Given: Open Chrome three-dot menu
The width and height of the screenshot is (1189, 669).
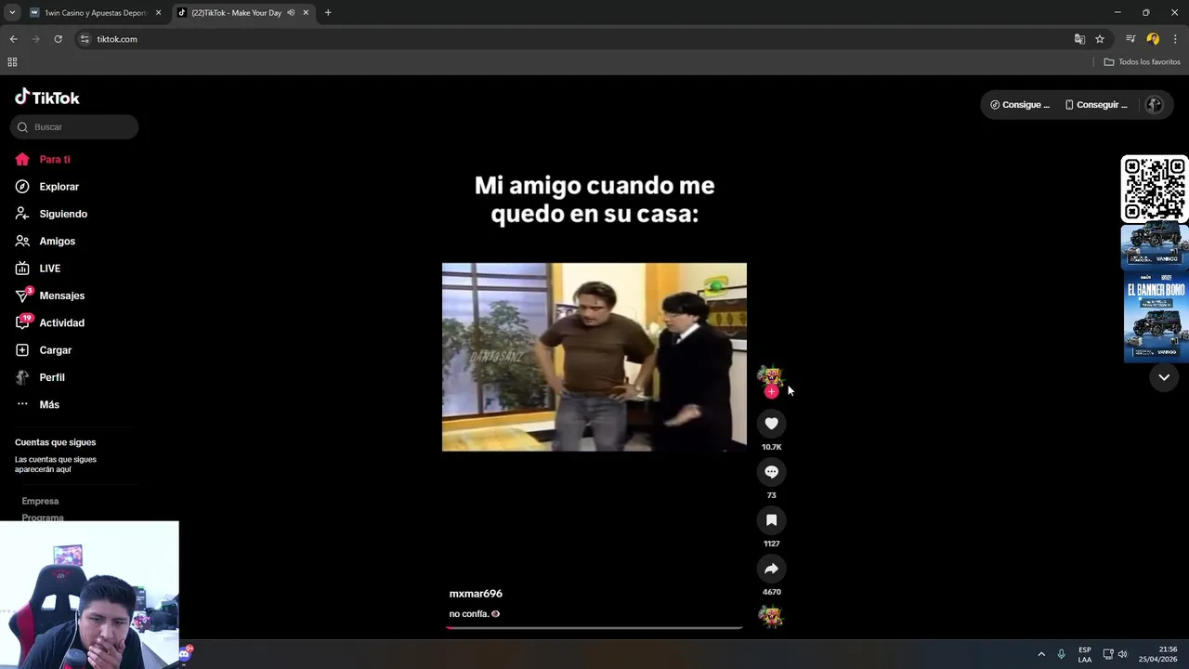Looking at the screenshot, I should click(1175, 39).
